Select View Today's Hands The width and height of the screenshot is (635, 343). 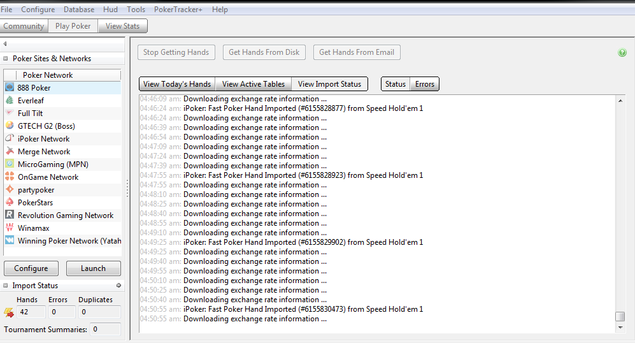coord(177,84)
